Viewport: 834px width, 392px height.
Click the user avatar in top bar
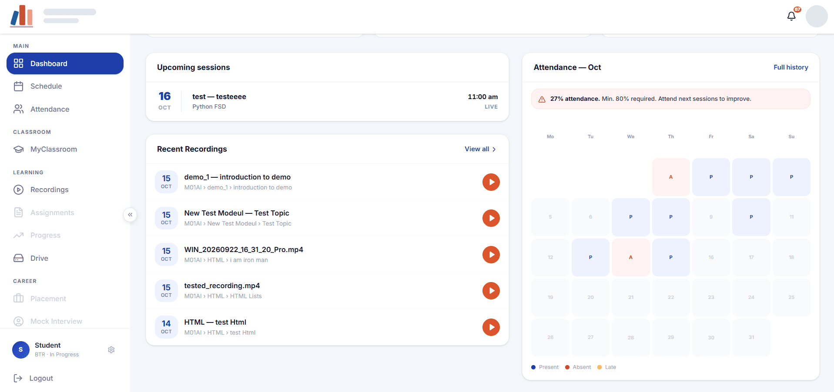click(x=817, y=17)
